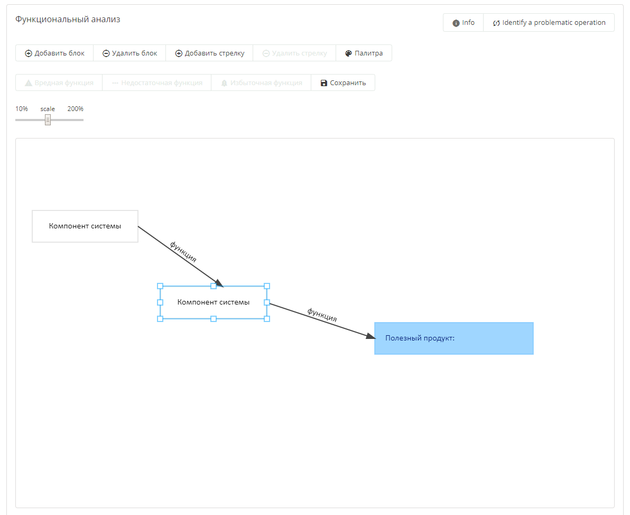The height and width of the screenshot is (515, 630).
Task: Click top-right resize handle of selected block
Action: [x=267, y=286]
